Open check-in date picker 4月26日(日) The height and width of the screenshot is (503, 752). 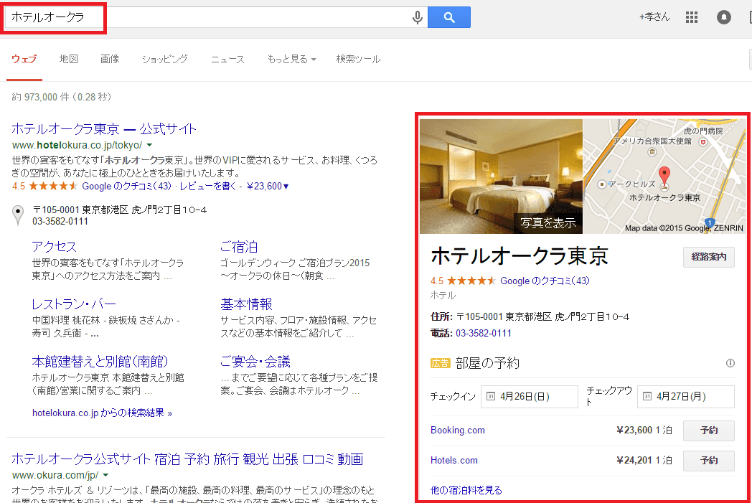click(x=530, y=396)
